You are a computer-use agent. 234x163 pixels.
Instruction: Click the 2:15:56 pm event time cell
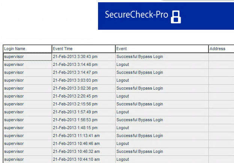pos(83,104)
